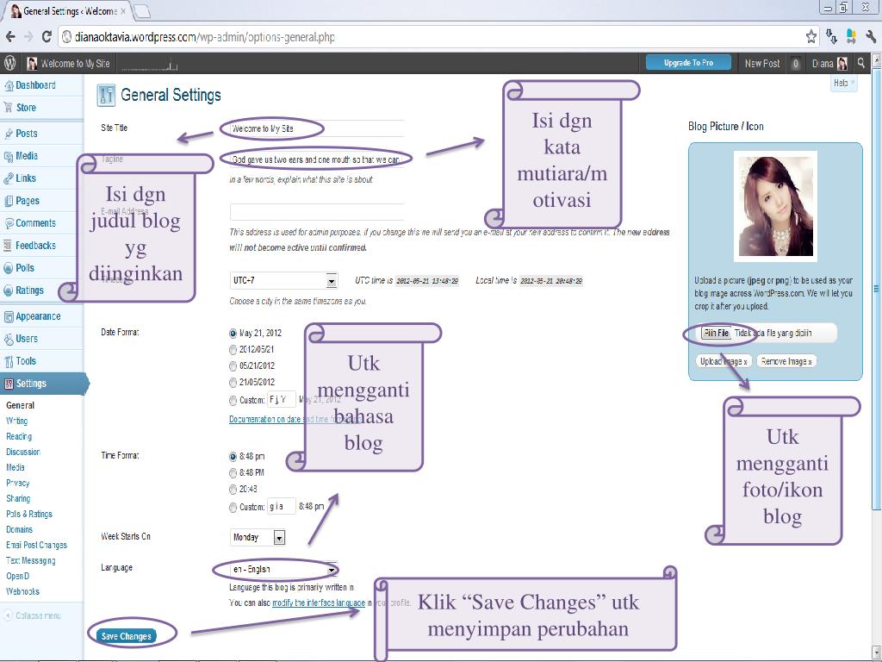The image size is (882, 662).
Task: Open Tools section in sidebar
Action: [26, 361]
